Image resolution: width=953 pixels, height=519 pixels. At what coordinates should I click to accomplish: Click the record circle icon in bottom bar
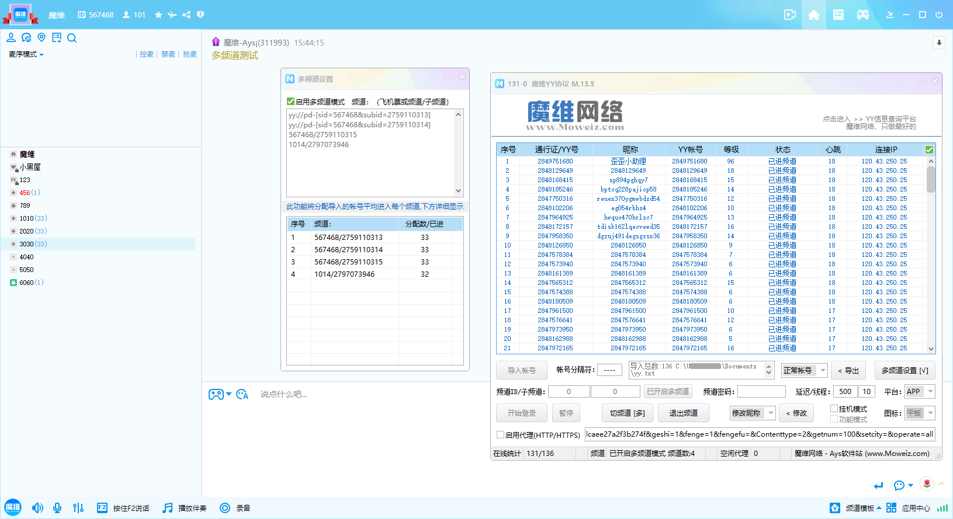[x=225, y=508]
